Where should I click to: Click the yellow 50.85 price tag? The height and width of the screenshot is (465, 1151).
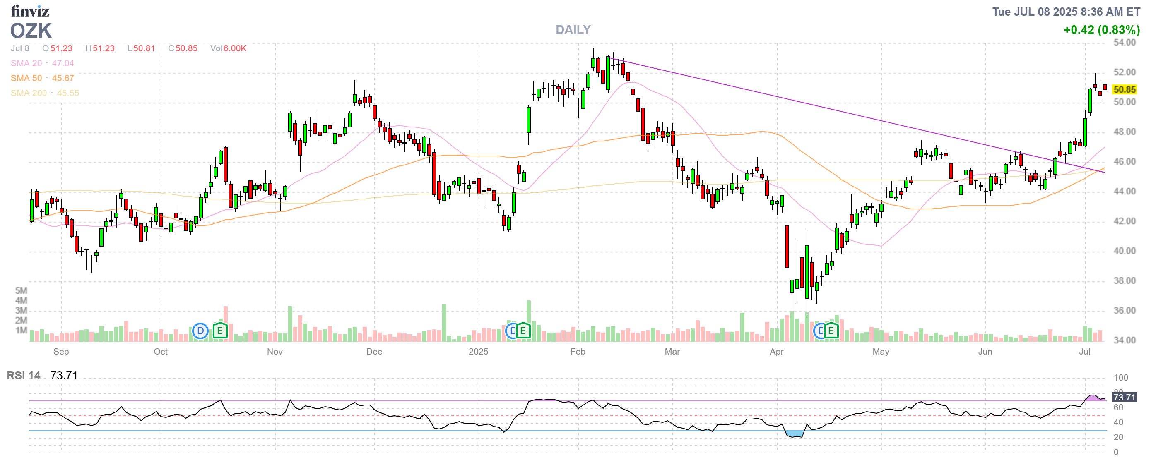click(x=1124, y=90)
